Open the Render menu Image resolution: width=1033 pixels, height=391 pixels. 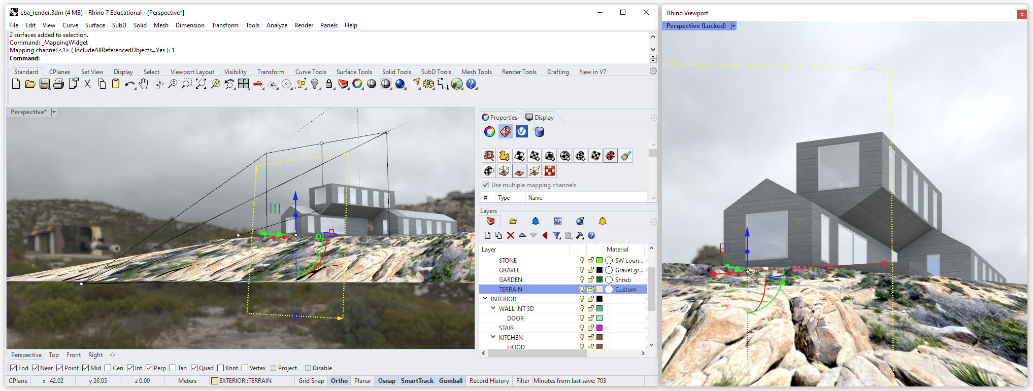click(x=304, y=25)
